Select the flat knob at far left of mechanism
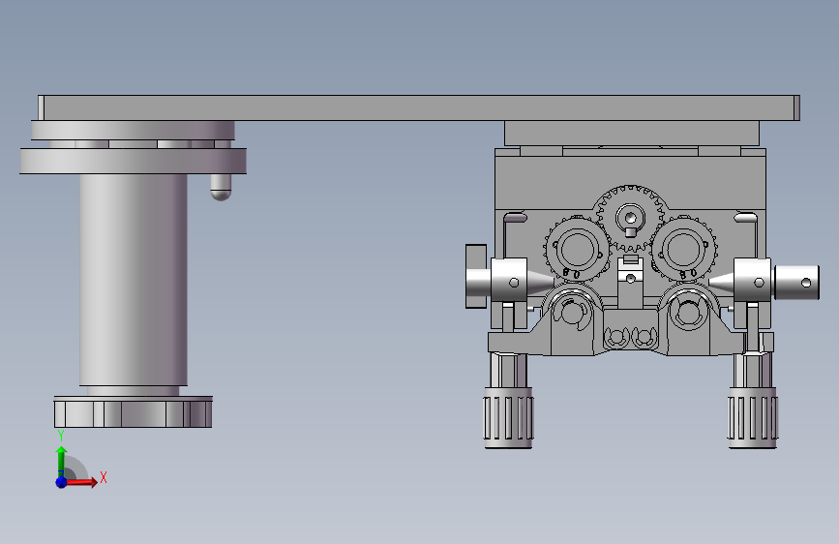This screenshot has height=544, width=839. tap(476, 276)
